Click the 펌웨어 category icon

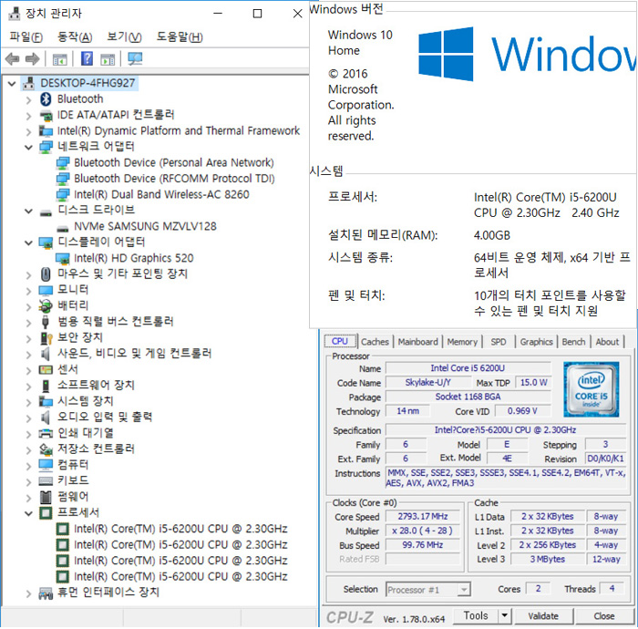click(46, 497)
